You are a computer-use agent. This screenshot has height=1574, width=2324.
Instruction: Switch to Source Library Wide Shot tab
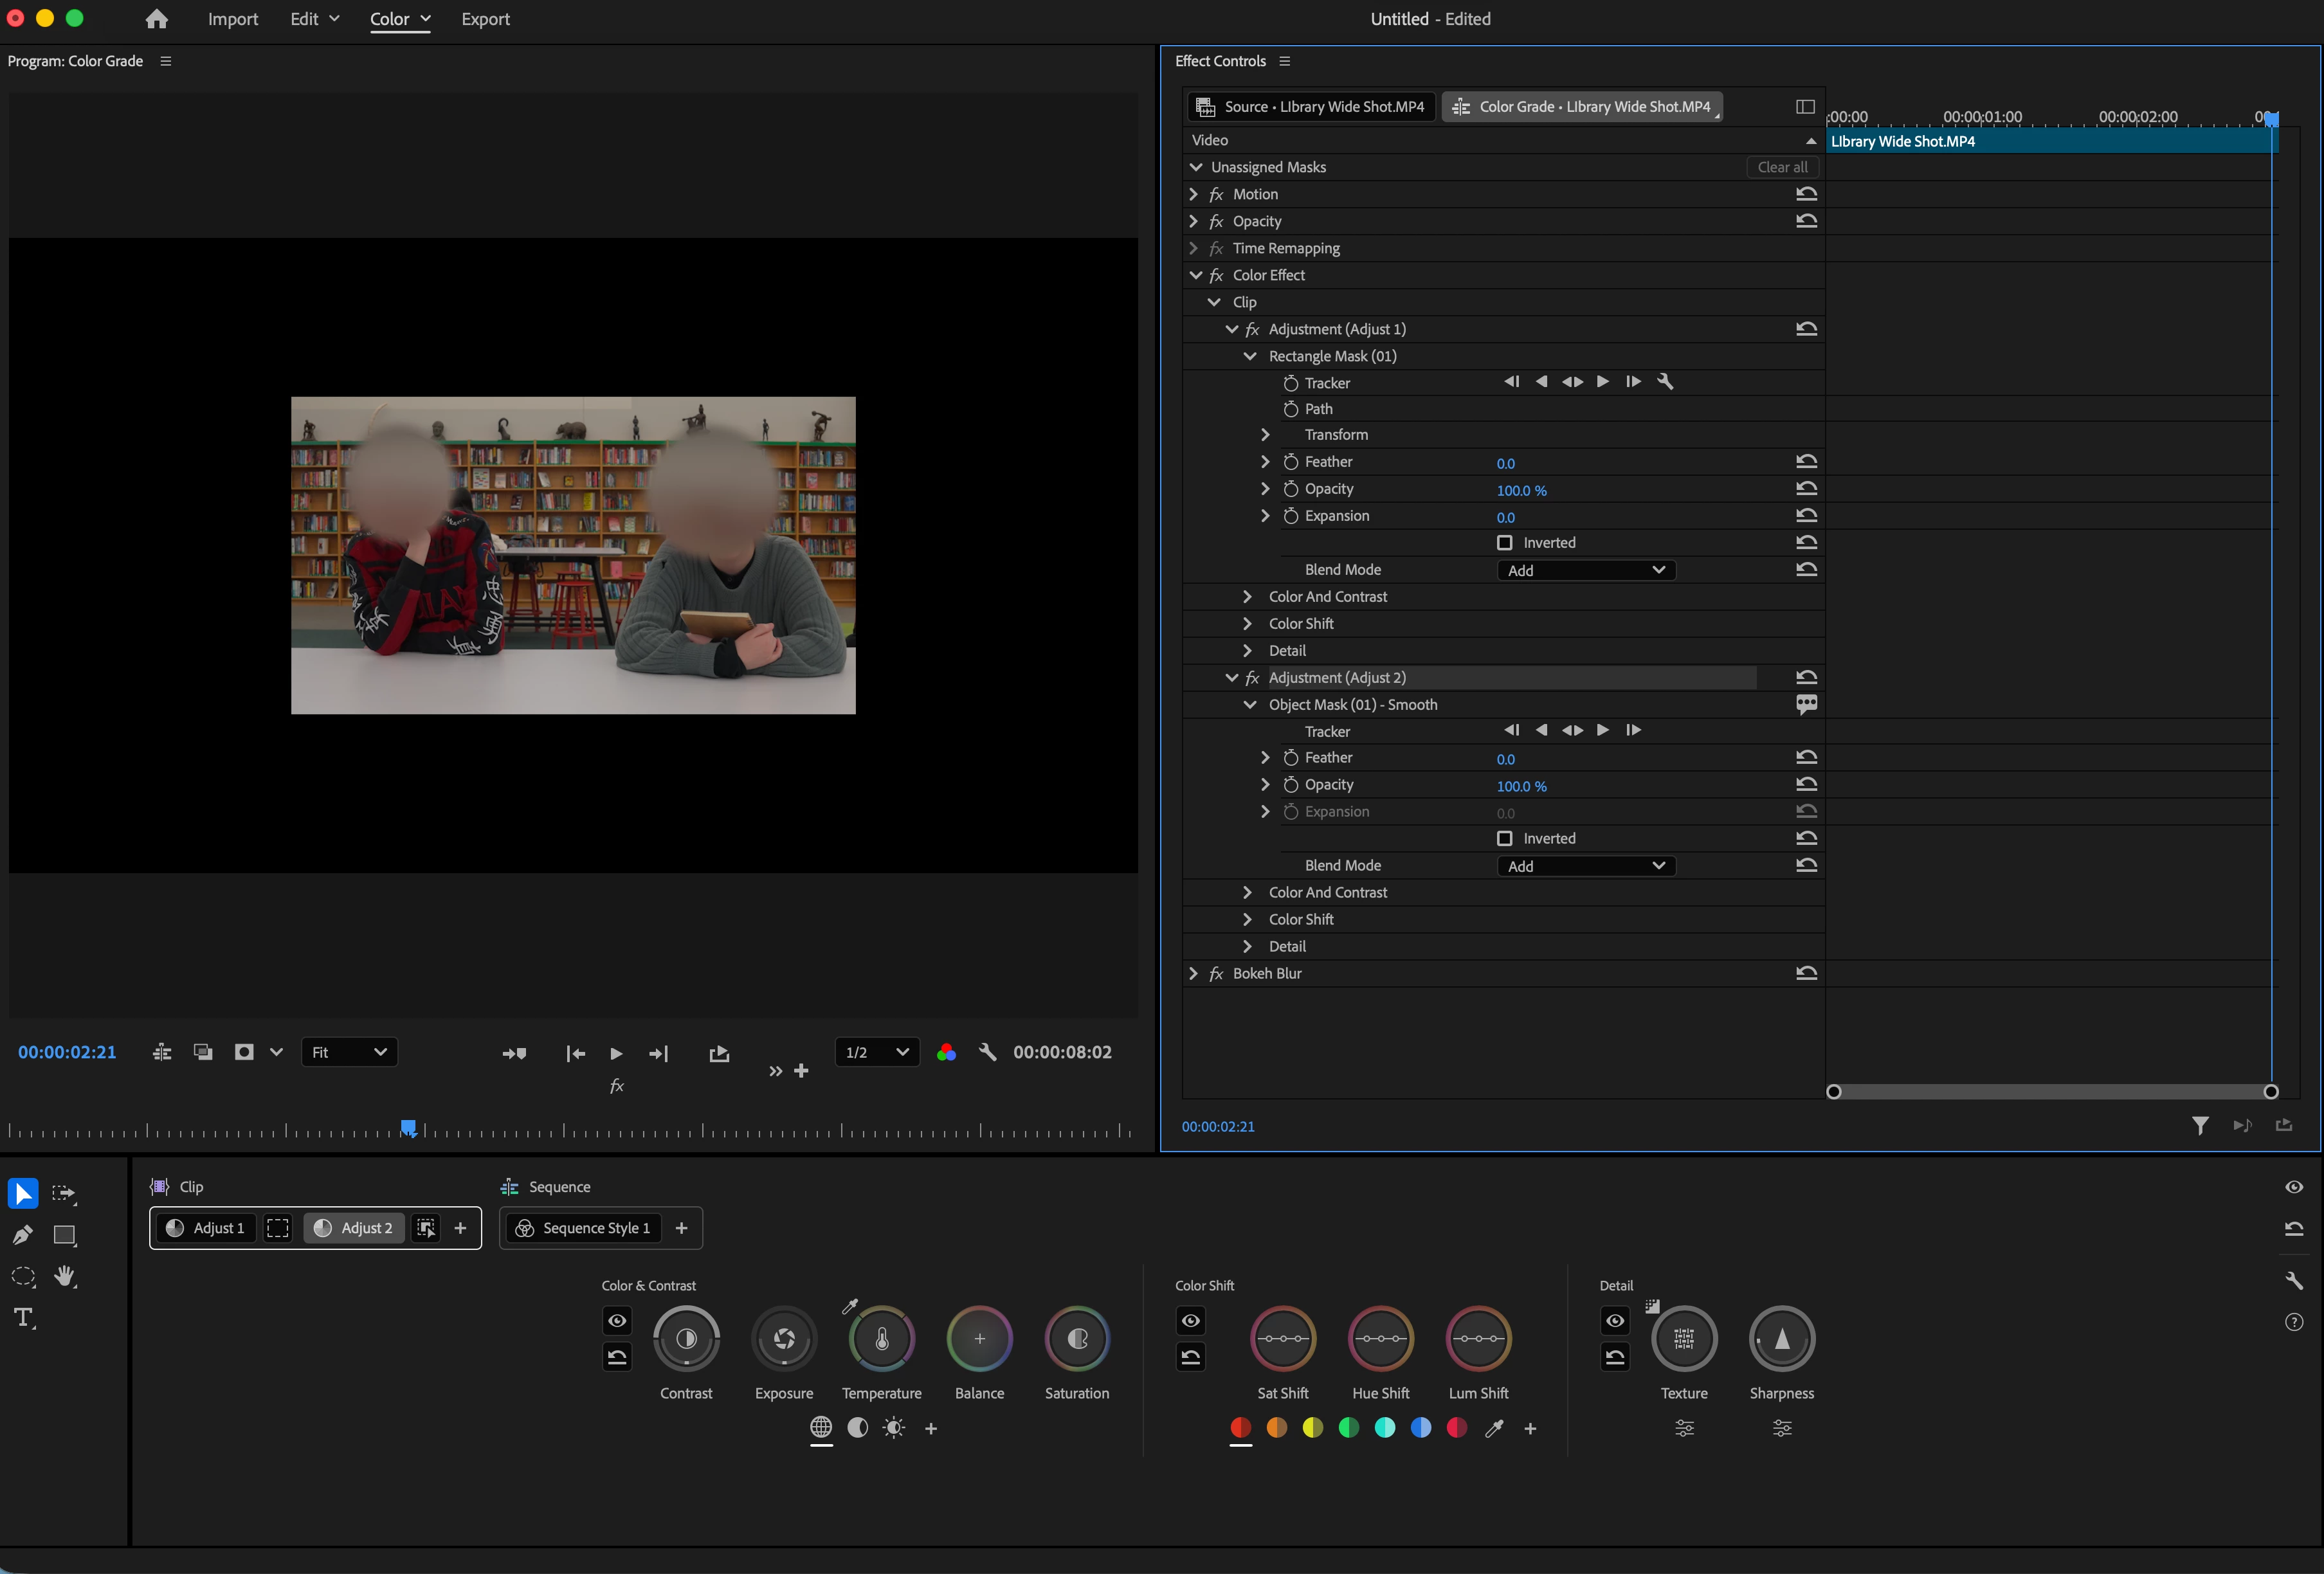pos(1312,107)
